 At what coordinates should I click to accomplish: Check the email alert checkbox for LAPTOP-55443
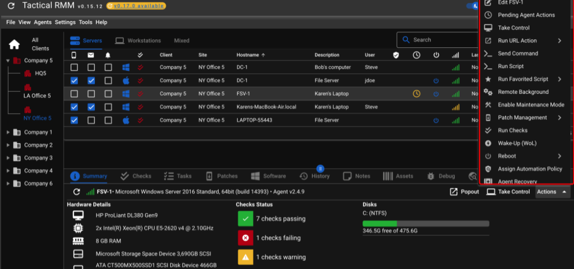(91, 120)
